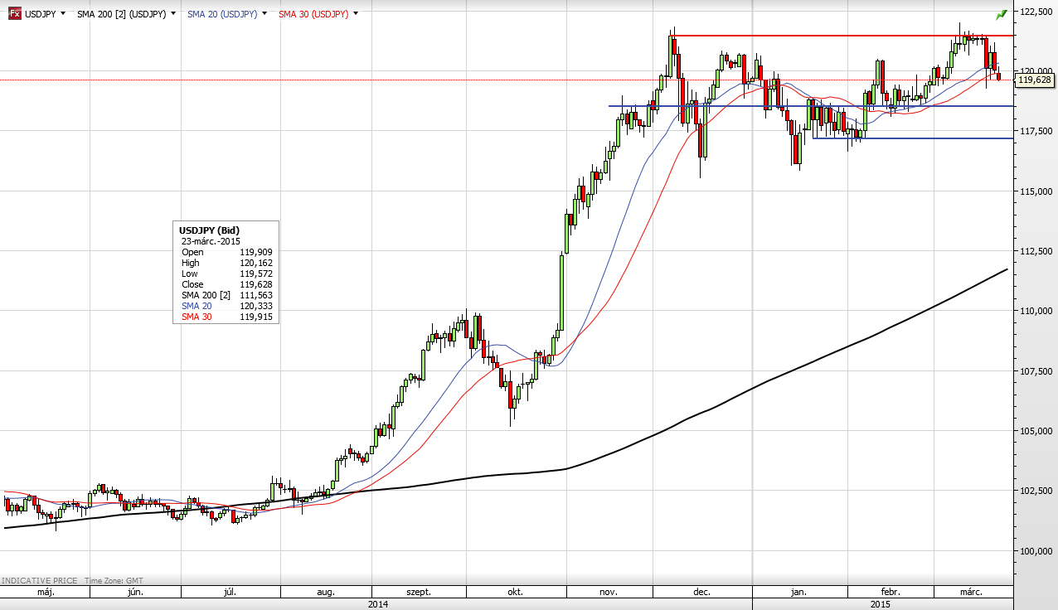Expand the SMA 20 (USDJPY) dropdown
The image size is (1058, 610).
point(264,13)
